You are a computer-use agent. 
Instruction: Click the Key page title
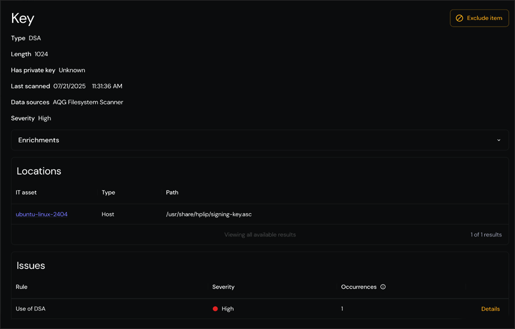23,19
